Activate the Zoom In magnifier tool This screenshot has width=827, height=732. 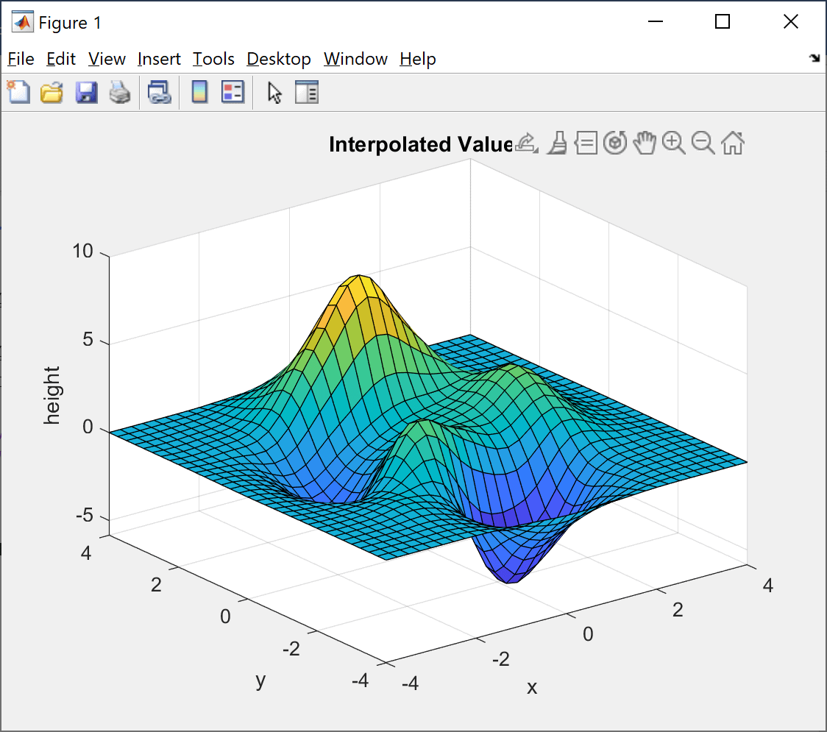coord(673,143)
